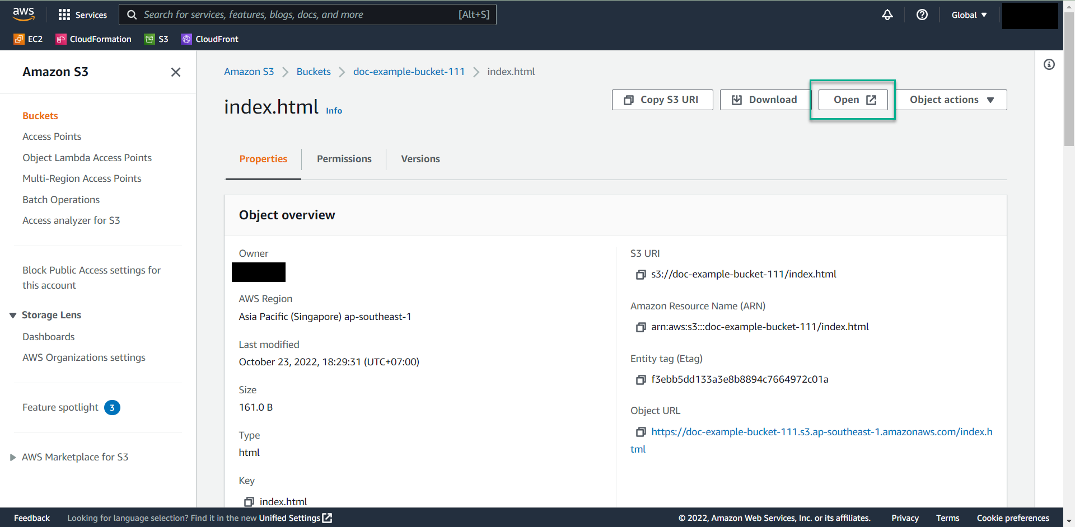
Task: Close the Amazon S3 navigation panel
Action: click(x=175, y=72)
